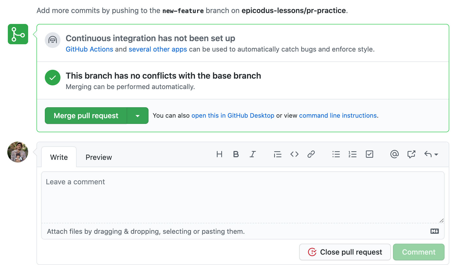455x265 pixels.
Task: Add a task list checkbox
Action: [370, 154]
